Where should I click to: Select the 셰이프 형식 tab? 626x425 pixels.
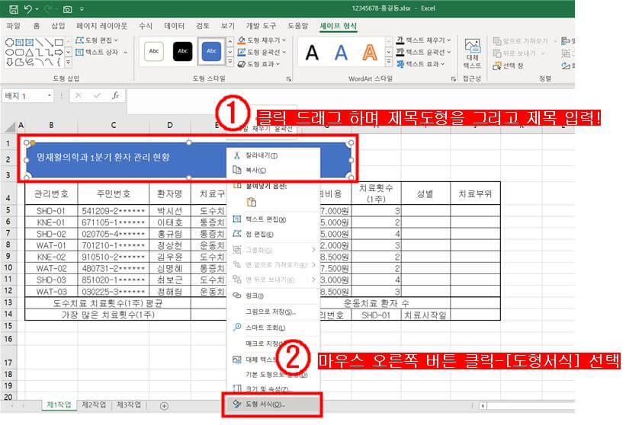[338, 26]
